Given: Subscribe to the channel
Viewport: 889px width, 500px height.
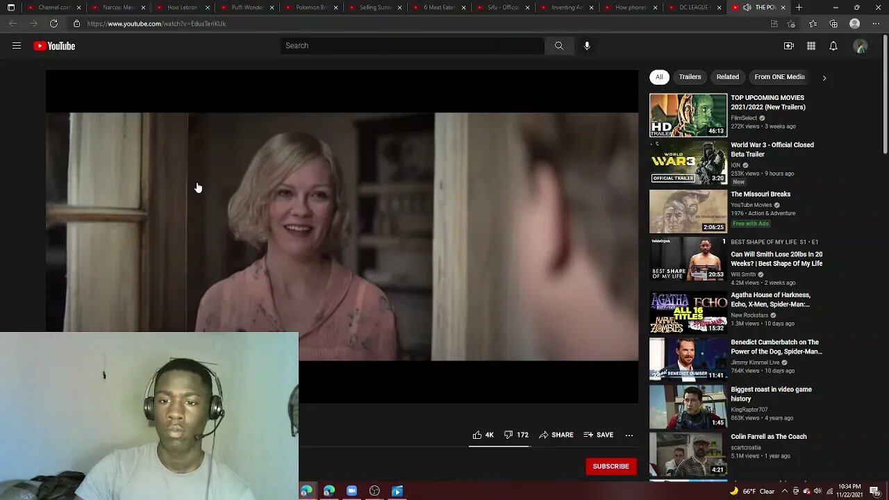Looking at the screenshot, I should point(610,466).
